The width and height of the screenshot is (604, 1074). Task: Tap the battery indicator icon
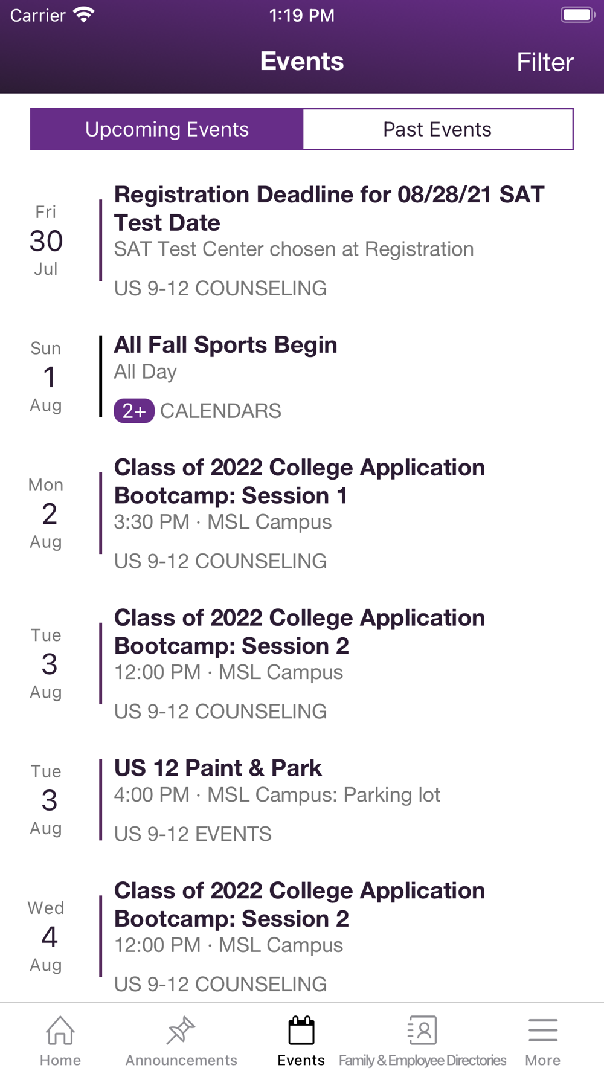(577, 15)
